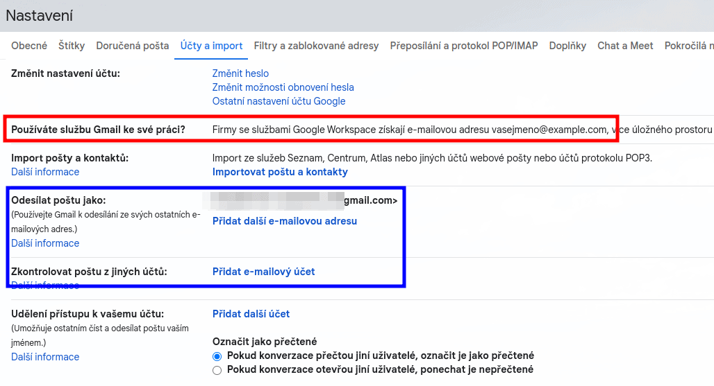The height and width of the screenshot is (386, 714).
Task: Click 'Používáte službu Gmail ke své práci?' label
Action: pos(99,130)
